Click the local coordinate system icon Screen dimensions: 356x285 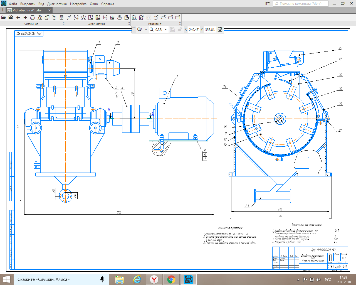pos(220,30)
